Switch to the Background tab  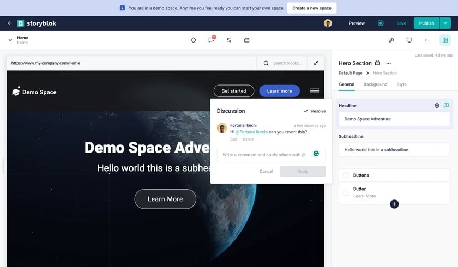point(375,84)
